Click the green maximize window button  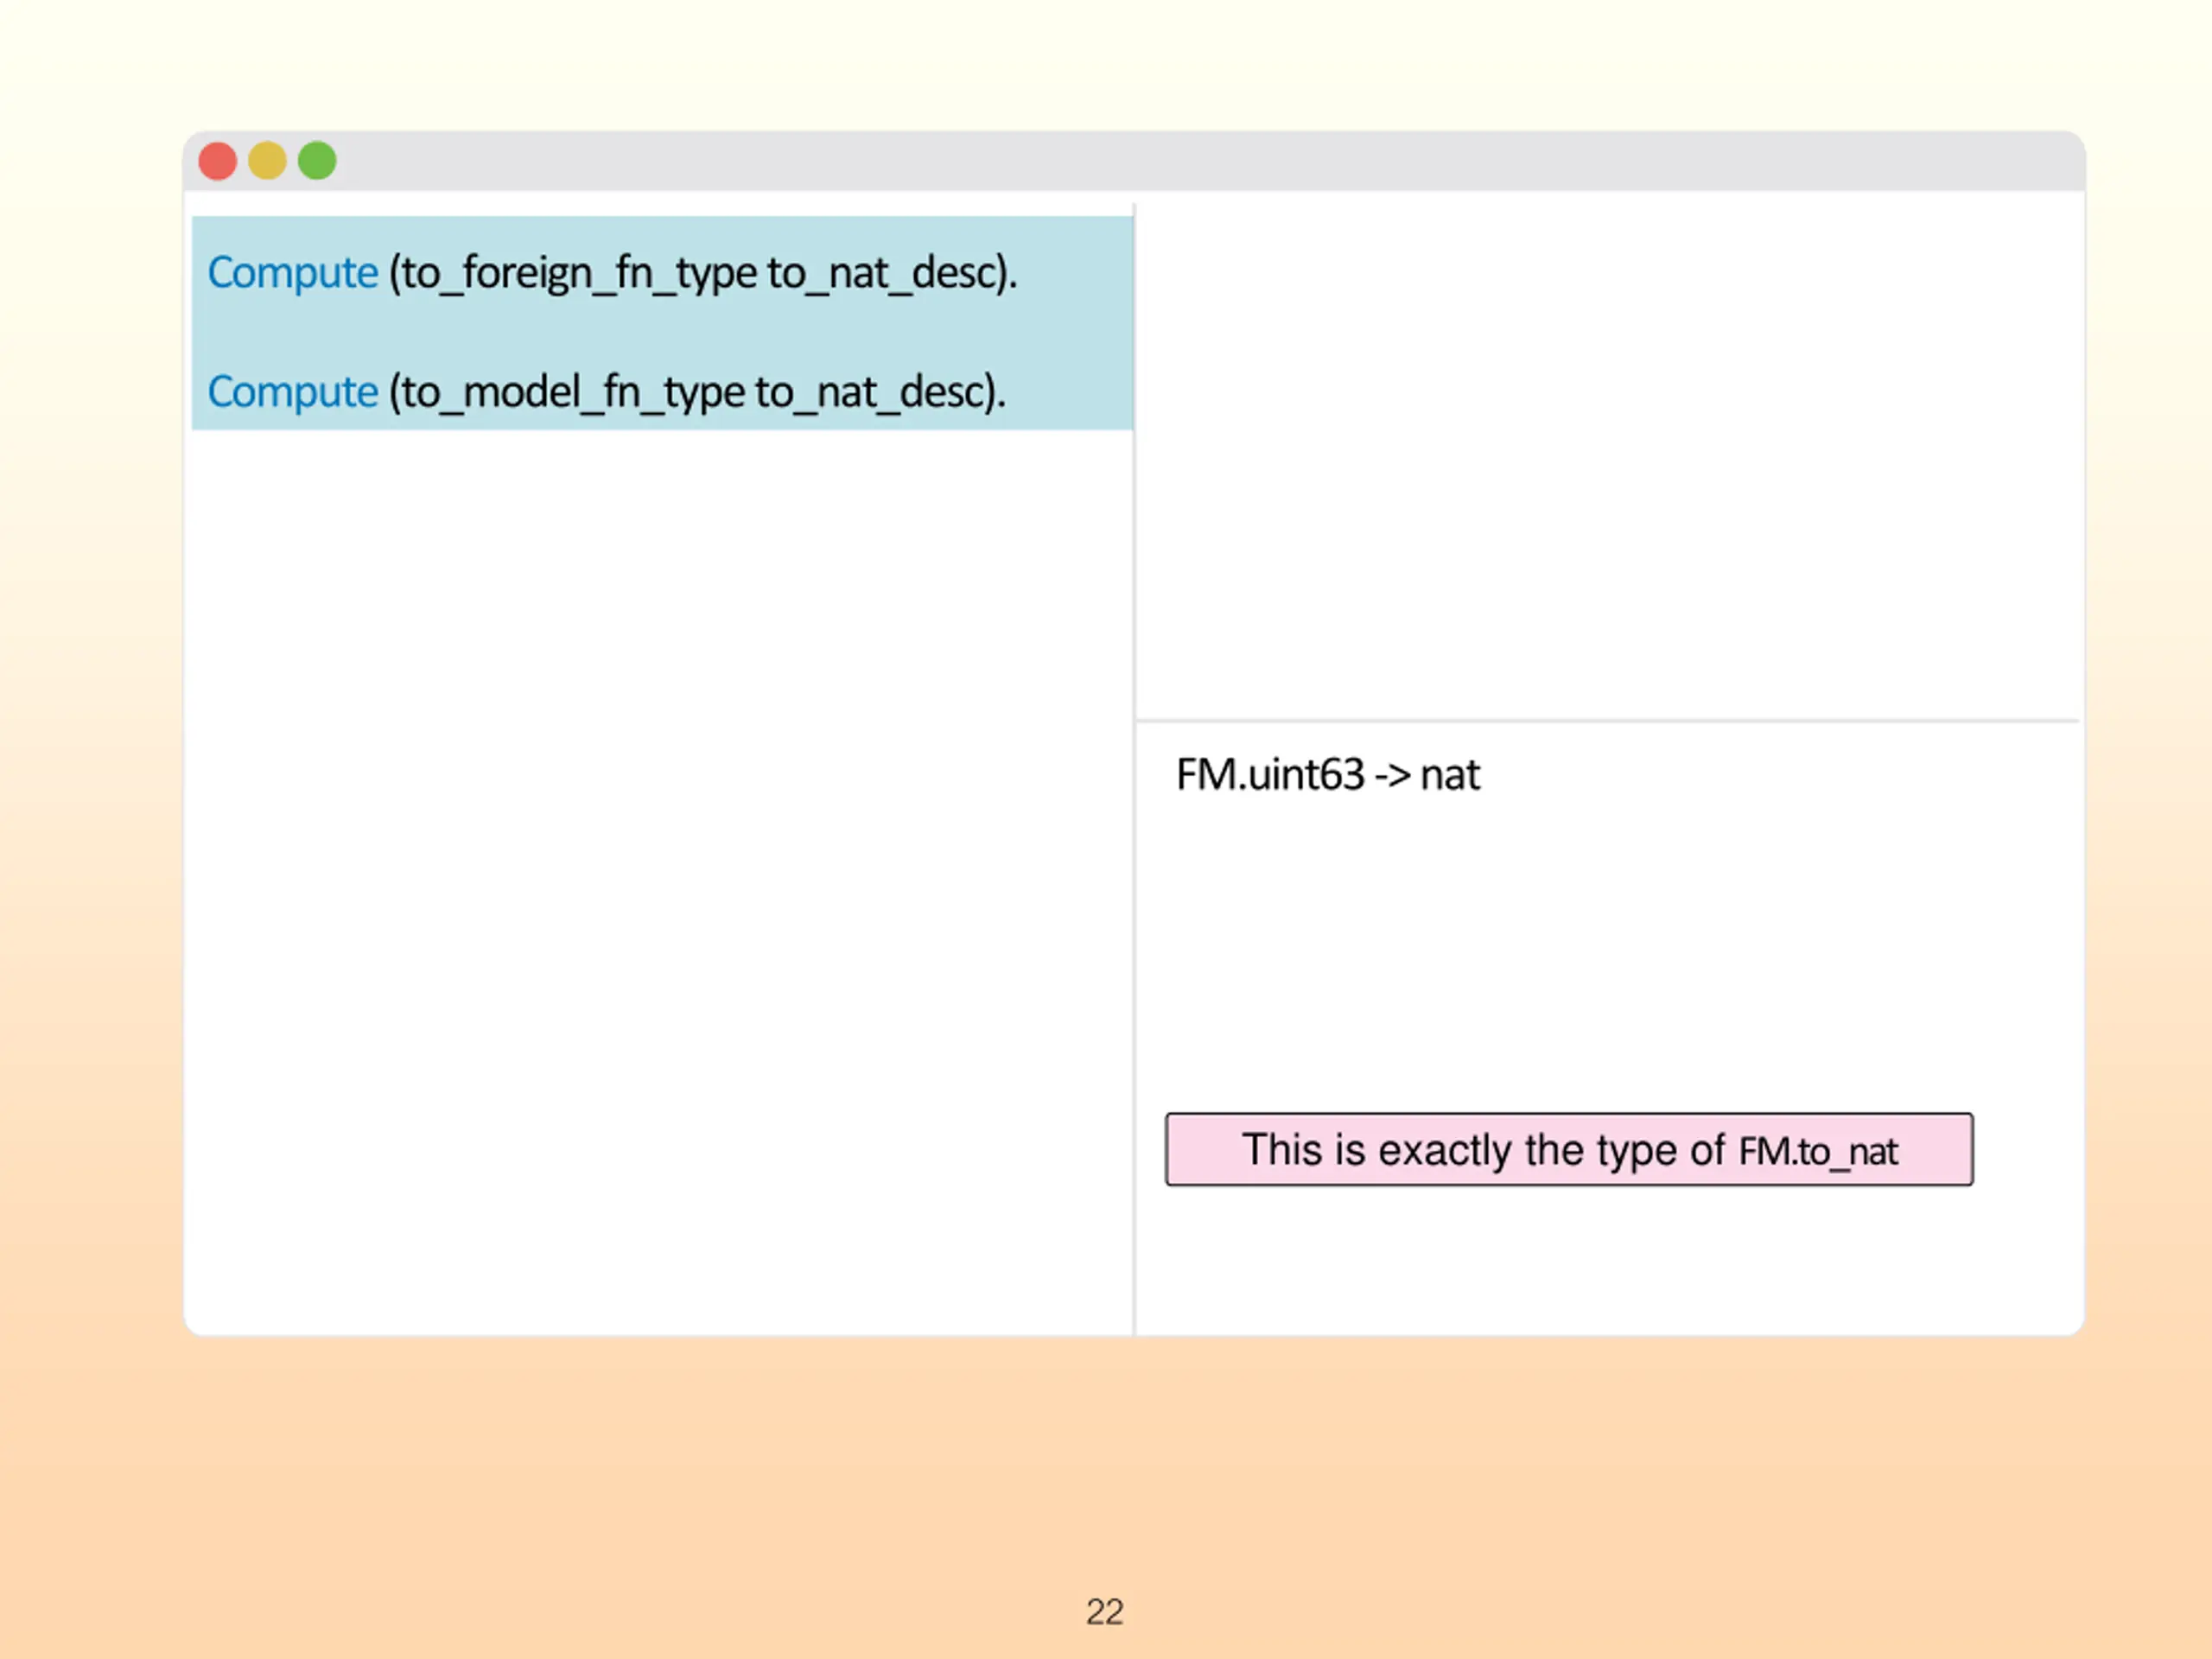point(317,161)
